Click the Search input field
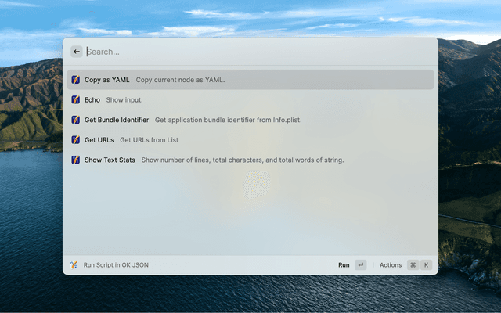Screen dimensions: 501x313 click(x=259, y=52)
